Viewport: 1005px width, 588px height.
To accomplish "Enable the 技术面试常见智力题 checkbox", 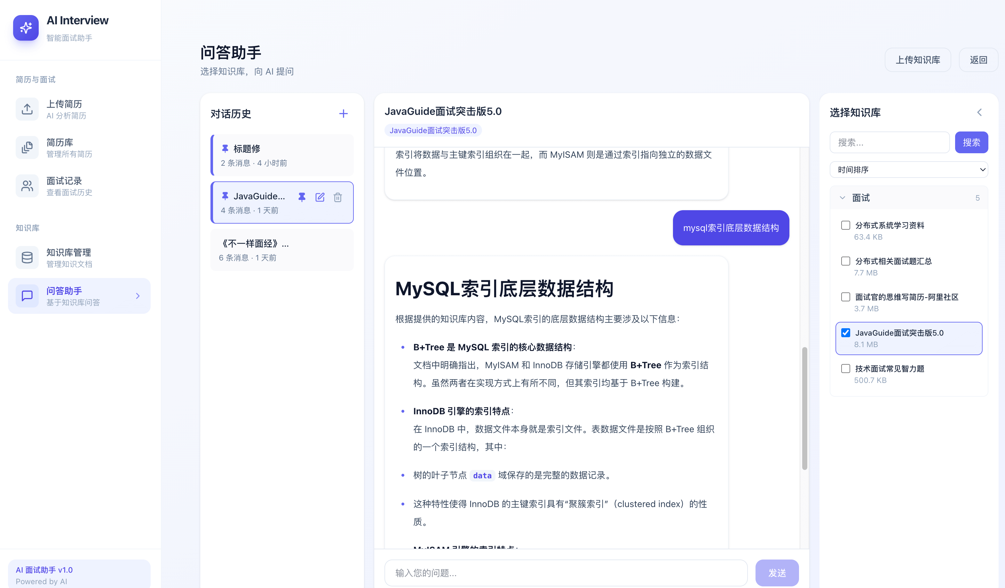I will point(845,368).
